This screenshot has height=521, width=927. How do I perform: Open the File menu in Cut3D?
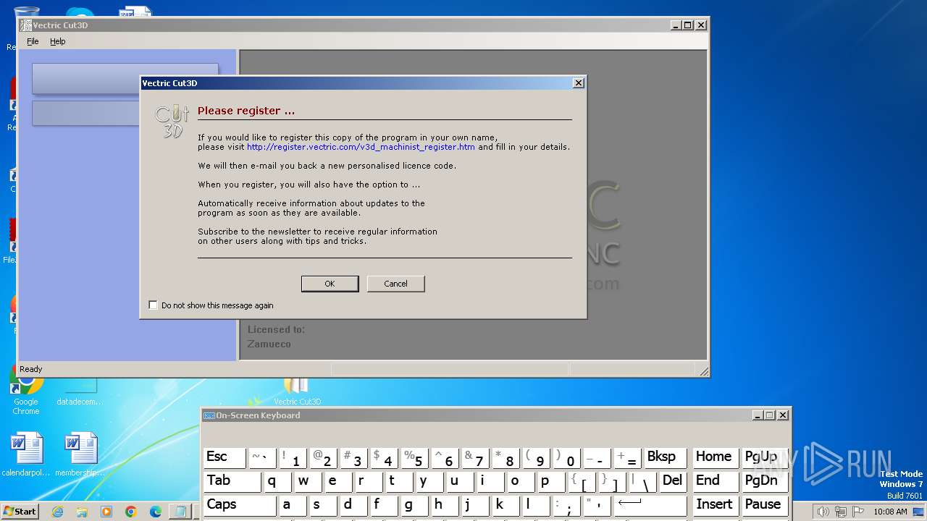click(x=33, y=41)
